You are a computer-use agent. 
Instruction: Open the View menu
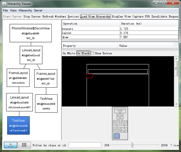[x=13, y=10]
